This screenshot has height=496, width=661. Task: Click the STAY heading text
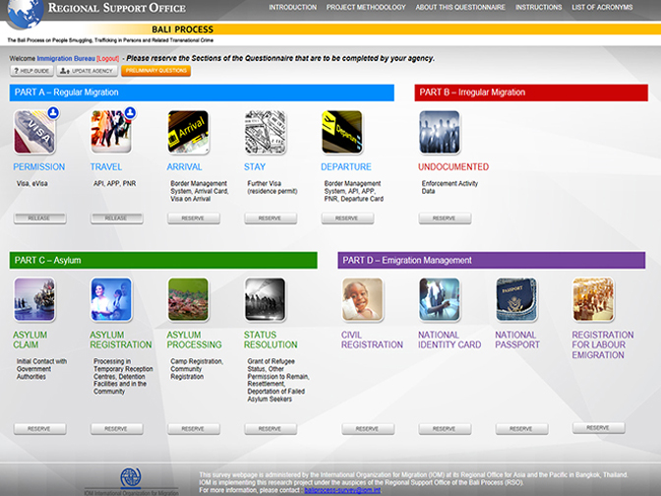[x=255, y=167]
